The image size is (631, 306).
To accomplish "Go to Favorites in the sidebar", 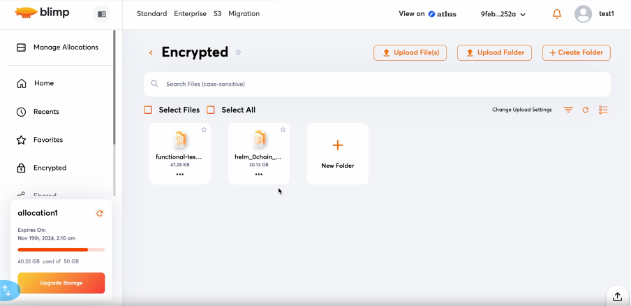I will pyautogui.click(x=47, y=140).
